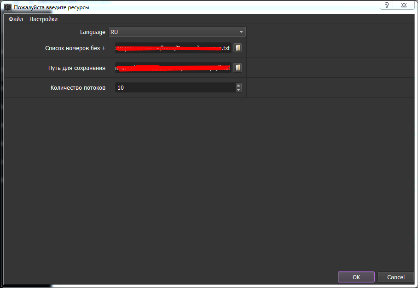This screenshot has height=288, width=418.
Task: Close the dialog with the X button
Action: coord(404,5)
